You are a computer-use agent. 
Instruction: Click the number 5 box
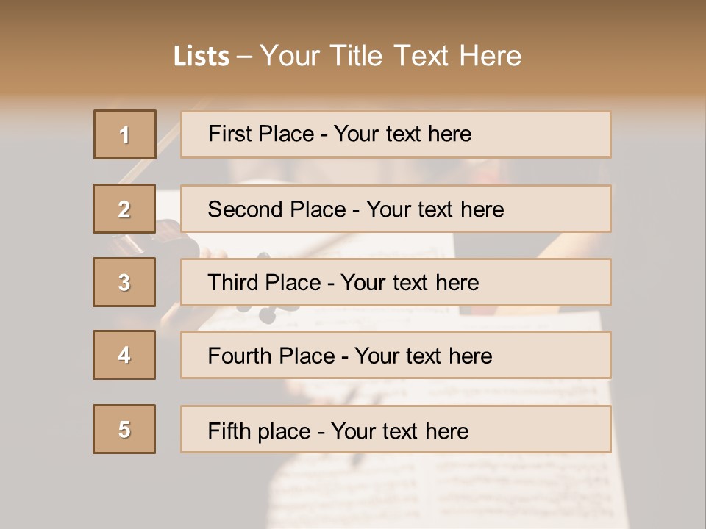point(124,429)
